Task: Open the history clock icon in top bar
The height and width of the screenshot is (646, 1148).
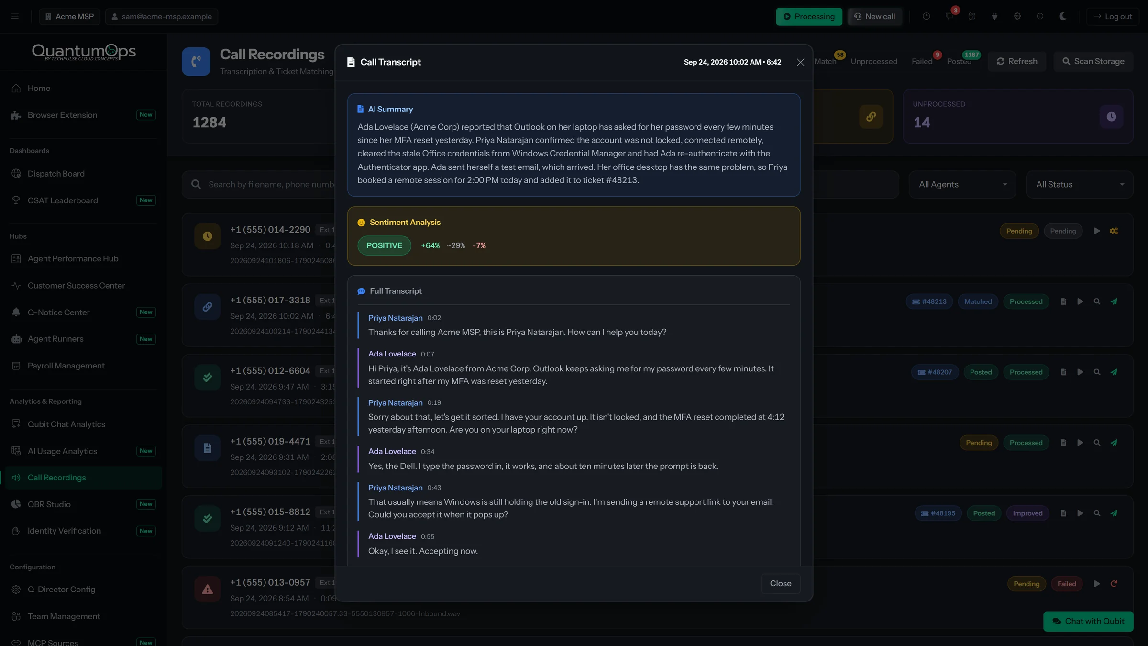Action: point(926,16)
